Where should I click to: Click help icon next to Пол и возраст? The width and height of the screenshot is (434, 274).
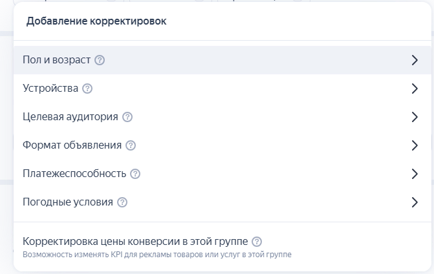[100, 60]
